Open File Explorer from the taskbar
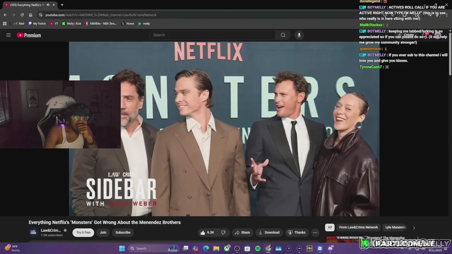 click(x=216, y=248)
